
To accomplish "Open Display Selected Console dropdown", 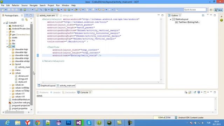I will pyautogui.click(x=202, y=92).
